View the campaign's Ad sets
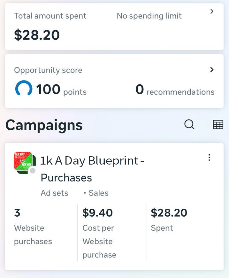The image size is (229, 278). pyautogui.click(x=54, y=193)
